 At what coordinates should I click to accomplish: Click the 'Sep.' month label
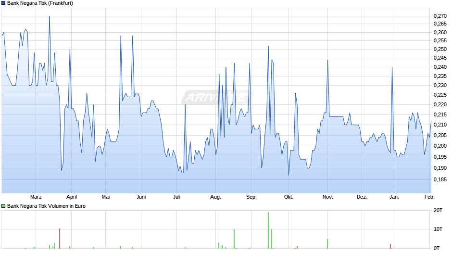click(x=251, y=197)
